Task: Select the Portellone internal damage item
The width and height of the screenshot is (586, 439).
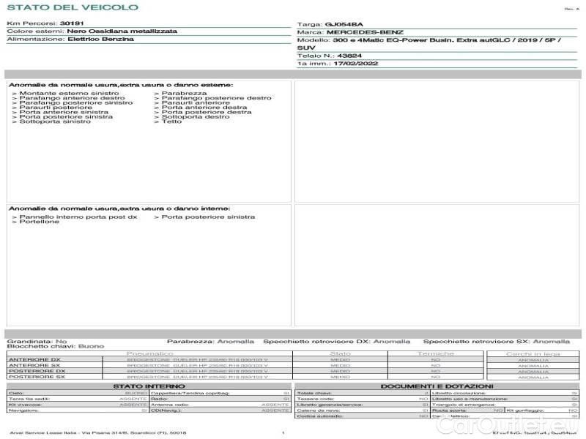Action: (x=36, y=222)
